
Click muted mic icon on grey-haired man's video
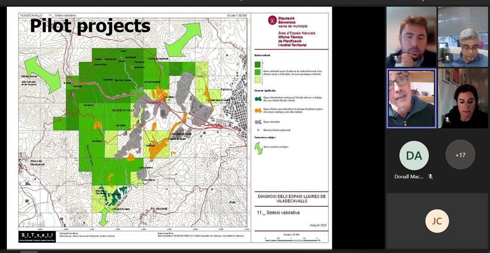[x=447, y=58]
